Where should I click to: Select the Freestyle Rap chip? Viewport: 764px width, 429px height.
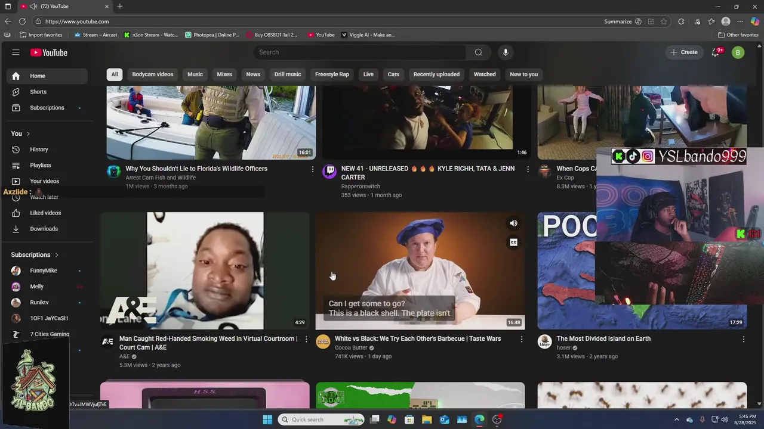click(x=332, y=74)
